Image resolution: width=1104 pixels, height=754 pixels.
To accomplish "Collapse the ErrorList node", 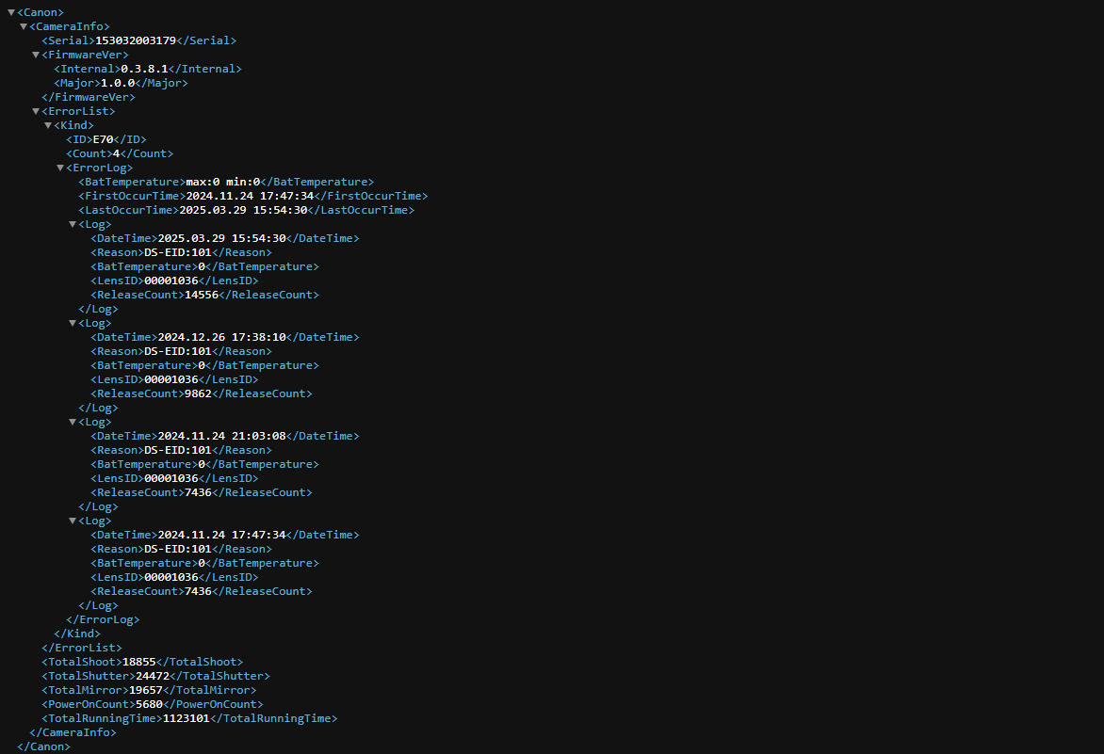I will tap(36, 112).
